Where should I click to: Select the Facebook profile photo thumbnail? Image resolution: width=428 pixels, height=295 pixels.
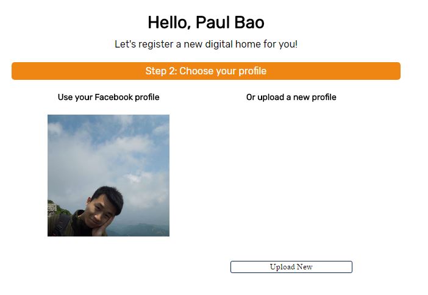[x=109, y=176]
